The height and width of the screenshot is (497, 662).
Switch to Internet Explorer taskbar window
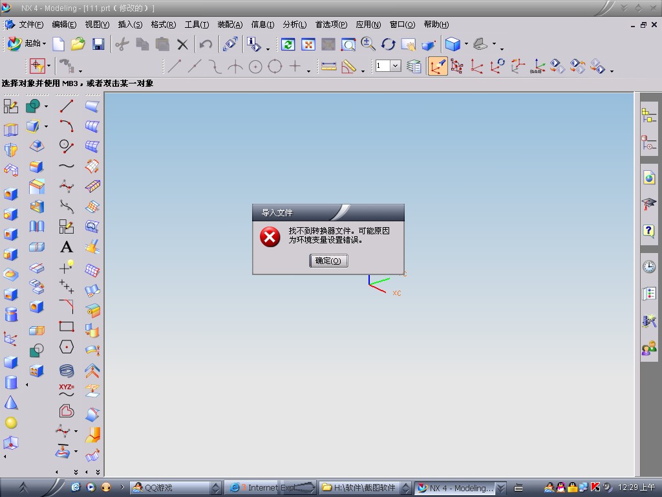click(x=270, y=488)
